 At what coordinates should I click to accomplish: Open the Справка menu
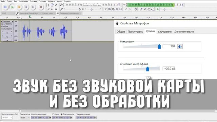click(67, 1)
